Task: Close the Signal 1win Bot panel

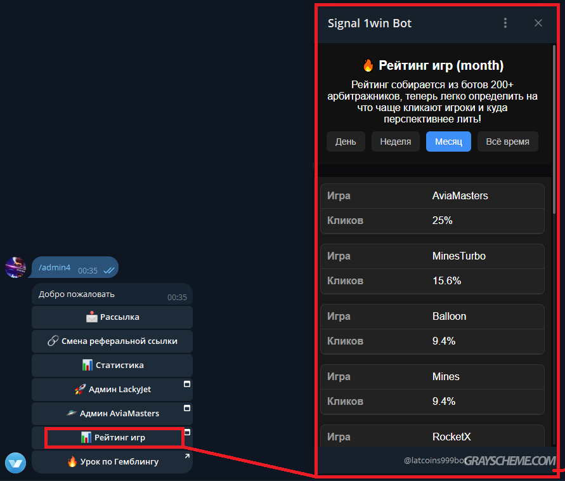Action: pyautogui.click(x=538, y=23)
